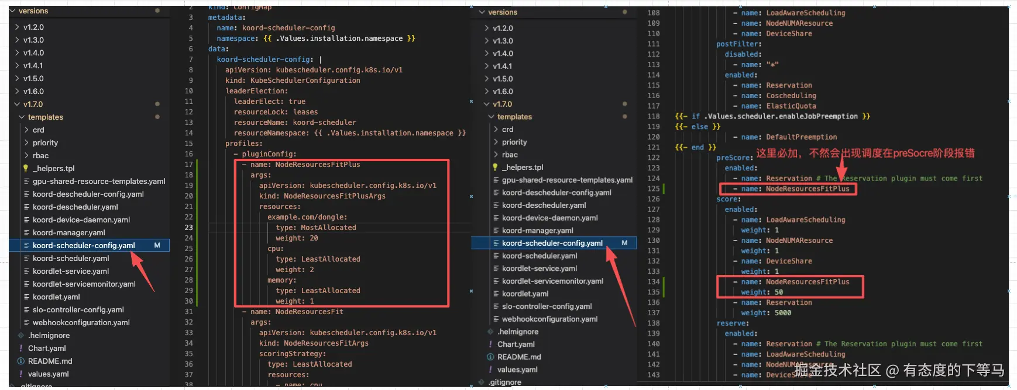Click the _helpers.tpl lightbulb icon in left explorer
Image resolution: width=1017 pixels, height=390 pixels.
coord(26,168)
